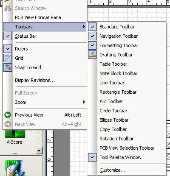
Task: Click the Snap To Grid icon
Action: (8, 67)
